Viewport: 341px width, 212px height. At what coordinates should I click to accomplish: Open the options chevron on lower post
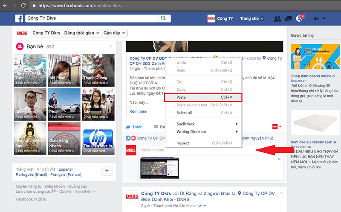click(x=281, y=193)
